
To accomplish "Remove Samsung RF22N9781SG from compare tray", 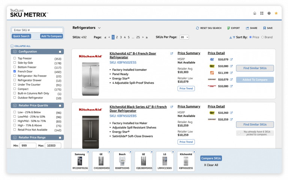I will tap(88, 152).
